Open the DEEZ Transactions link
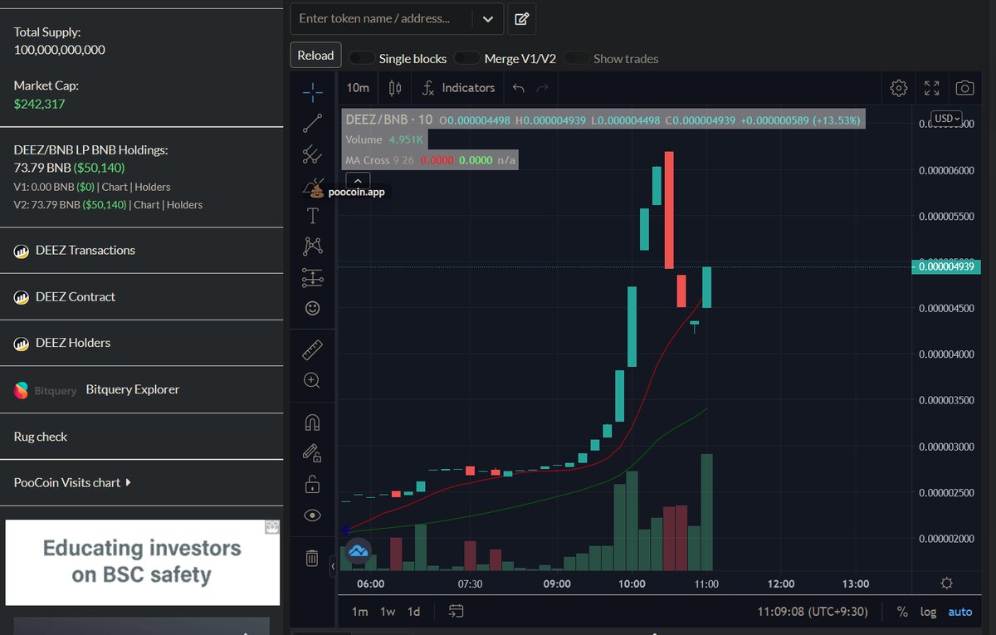Screen dimensions: 996x635 click(85, 250)
